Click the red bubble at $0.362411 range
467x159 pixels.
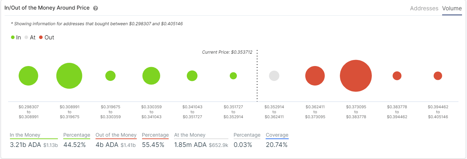click(315, 76)
